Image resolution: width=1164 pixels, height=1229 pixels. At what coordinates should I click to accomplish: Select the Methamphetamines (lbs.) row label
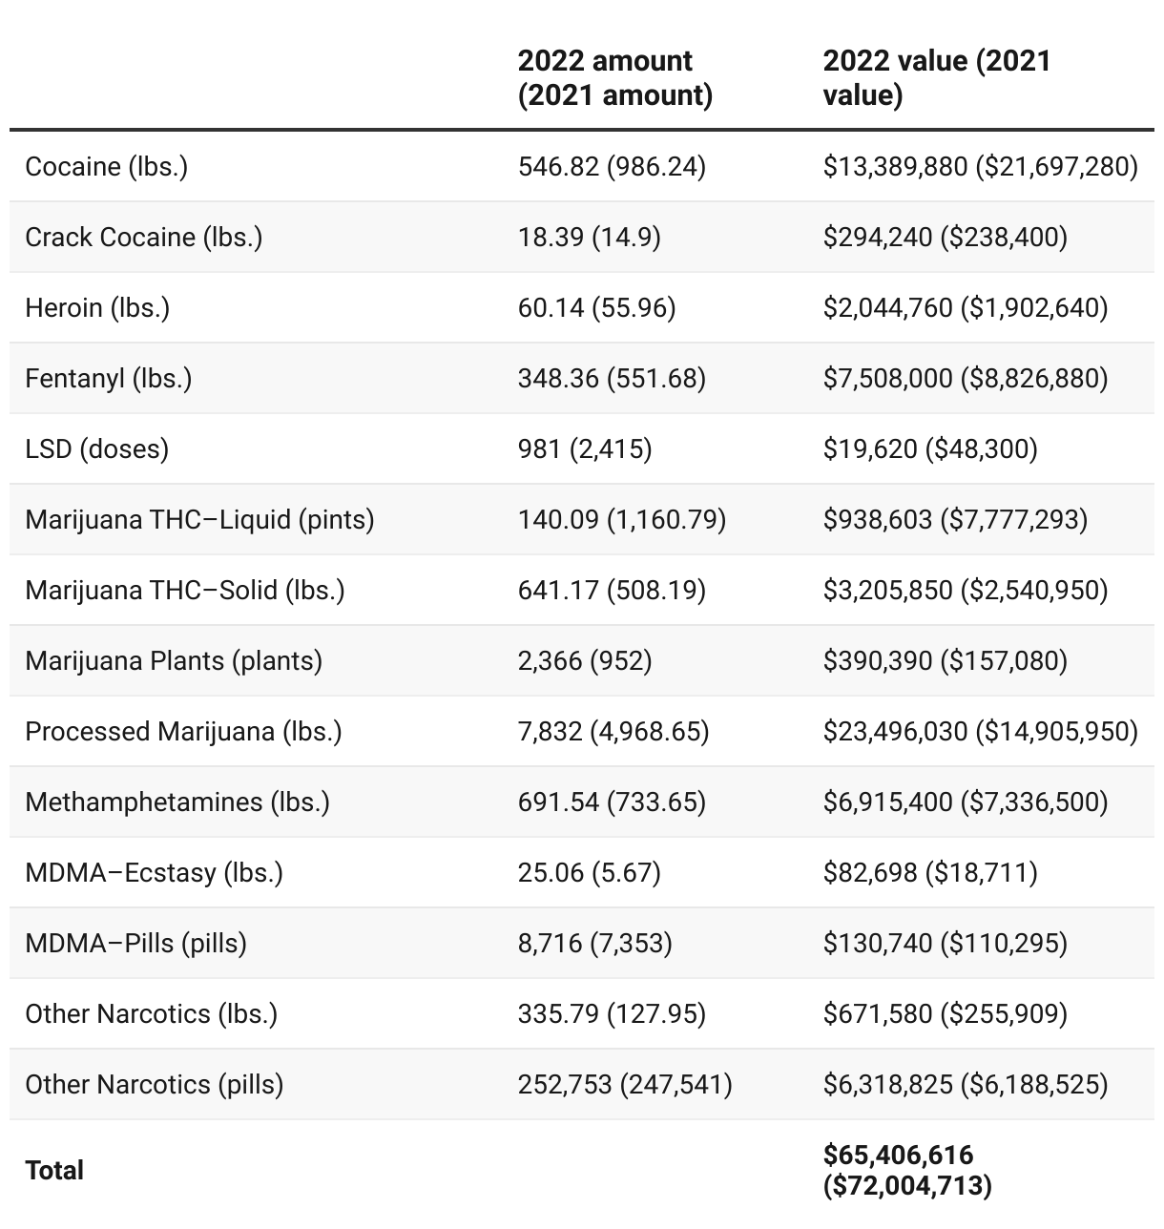177,802
